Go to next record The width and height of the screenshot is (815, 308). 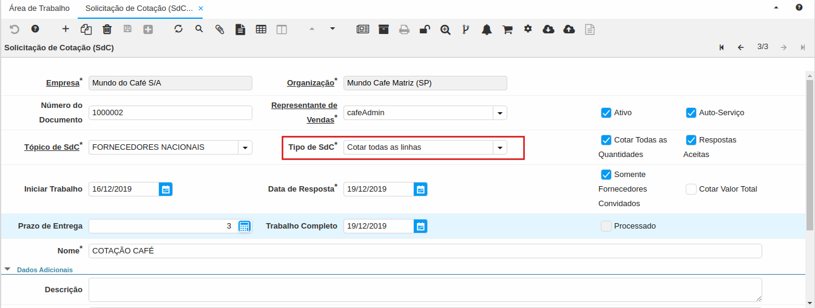783,47
